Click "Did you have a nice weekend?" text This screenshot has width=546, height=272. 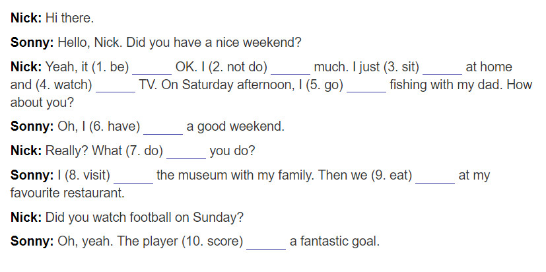click(x=213, y=42)
